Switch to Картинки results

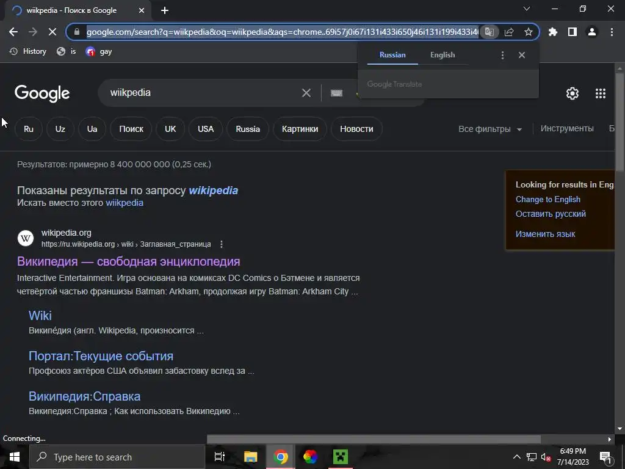pyautogui.click(x=300, y=129)
